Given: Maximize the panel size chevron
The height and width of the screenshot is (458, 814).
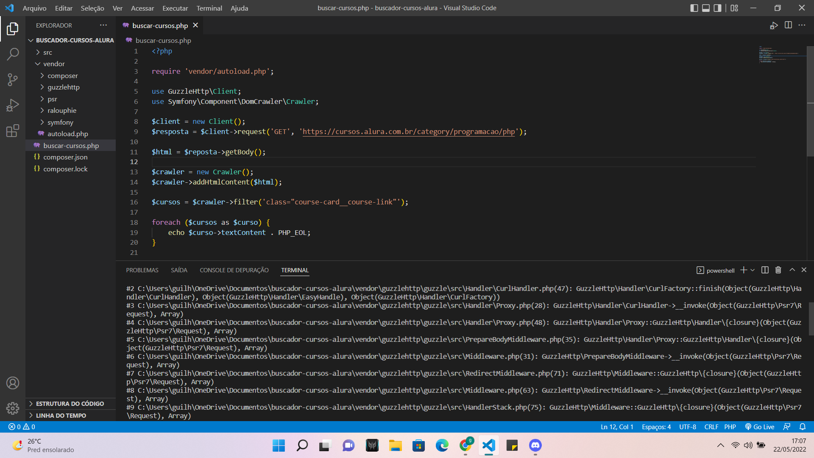Looking at the screenshot, I should click(792, 270).
